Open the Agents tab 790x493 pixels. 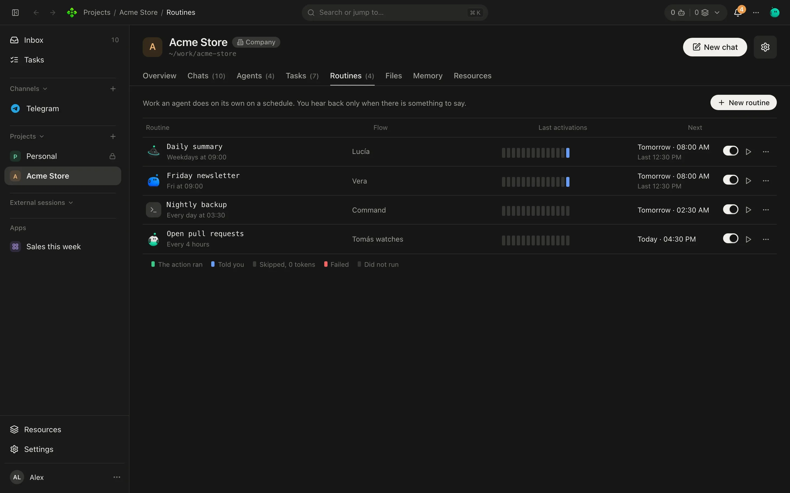(x=255, y=76)
